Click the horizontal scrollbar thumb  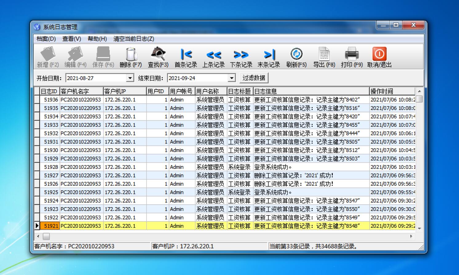click(46, 236)
